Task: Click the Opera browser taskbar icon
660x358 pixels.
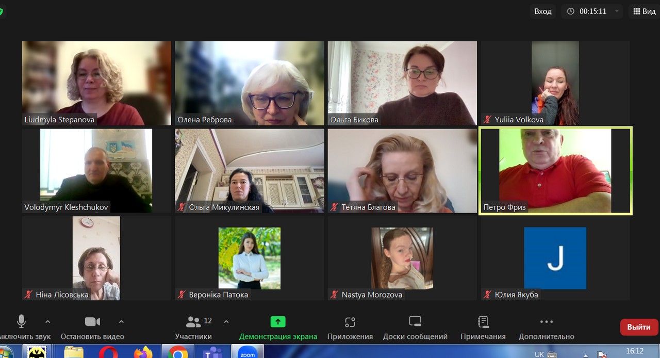Action: click(108, 352)
